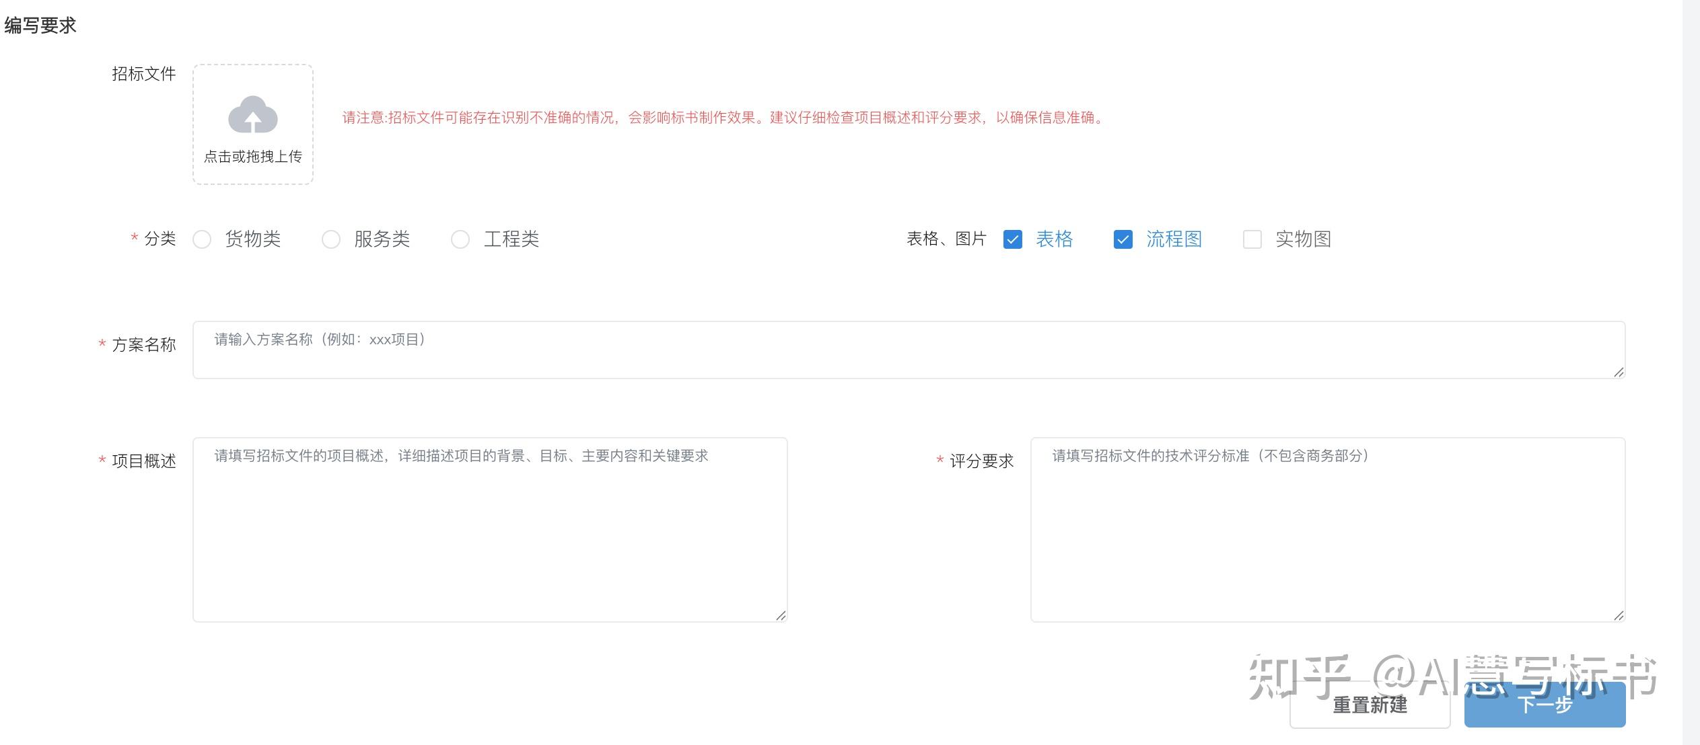Click the cloud upload icon
Viewport: 1700px width, 745px height.
[253, 116]
